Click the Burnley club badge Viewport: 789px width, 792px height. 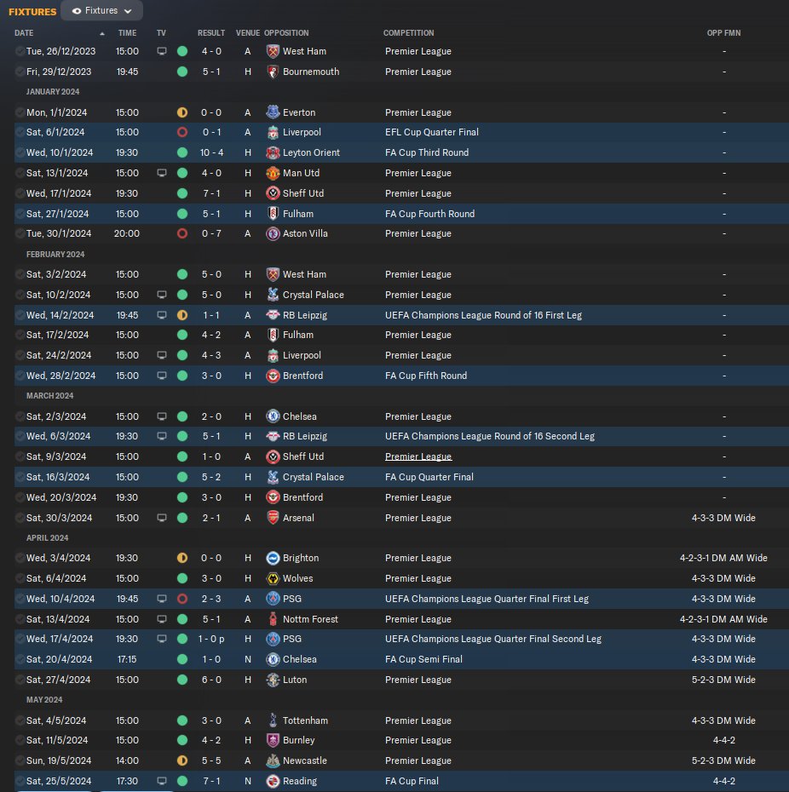(273, 741)
